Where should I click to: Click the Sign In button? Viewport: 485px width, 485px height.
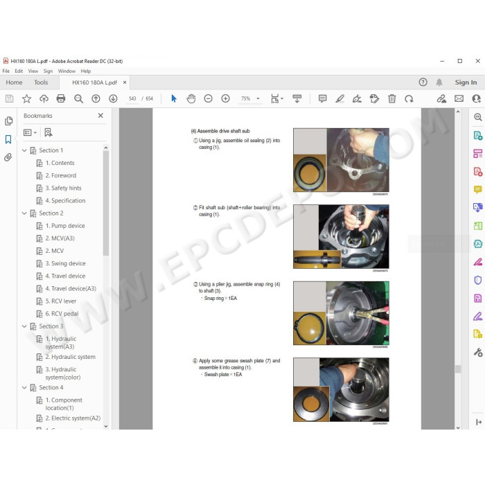click(x=466, y=82)
